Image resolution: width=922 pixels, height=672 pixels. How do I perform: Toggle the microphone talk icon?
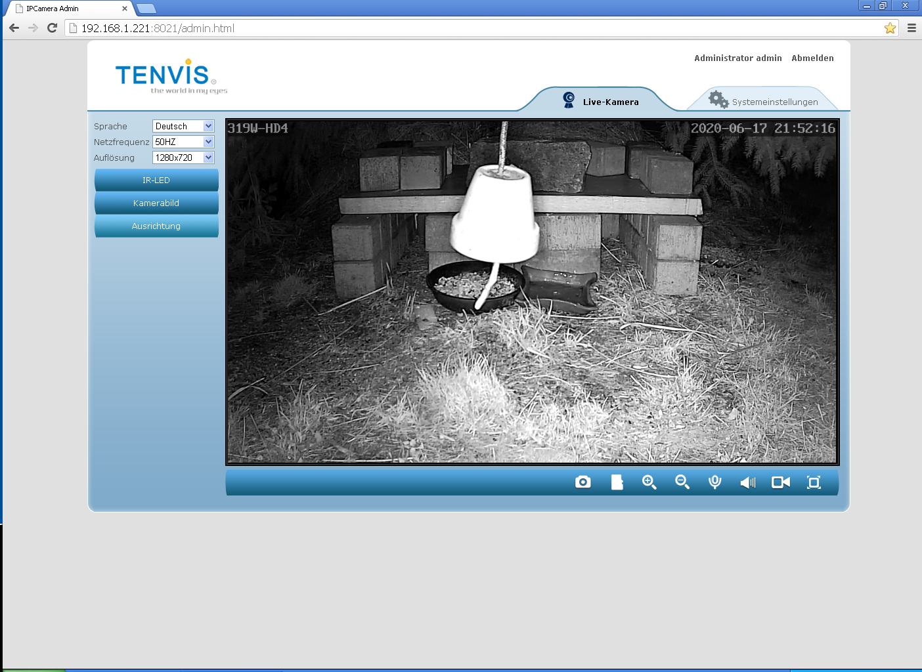714,482
